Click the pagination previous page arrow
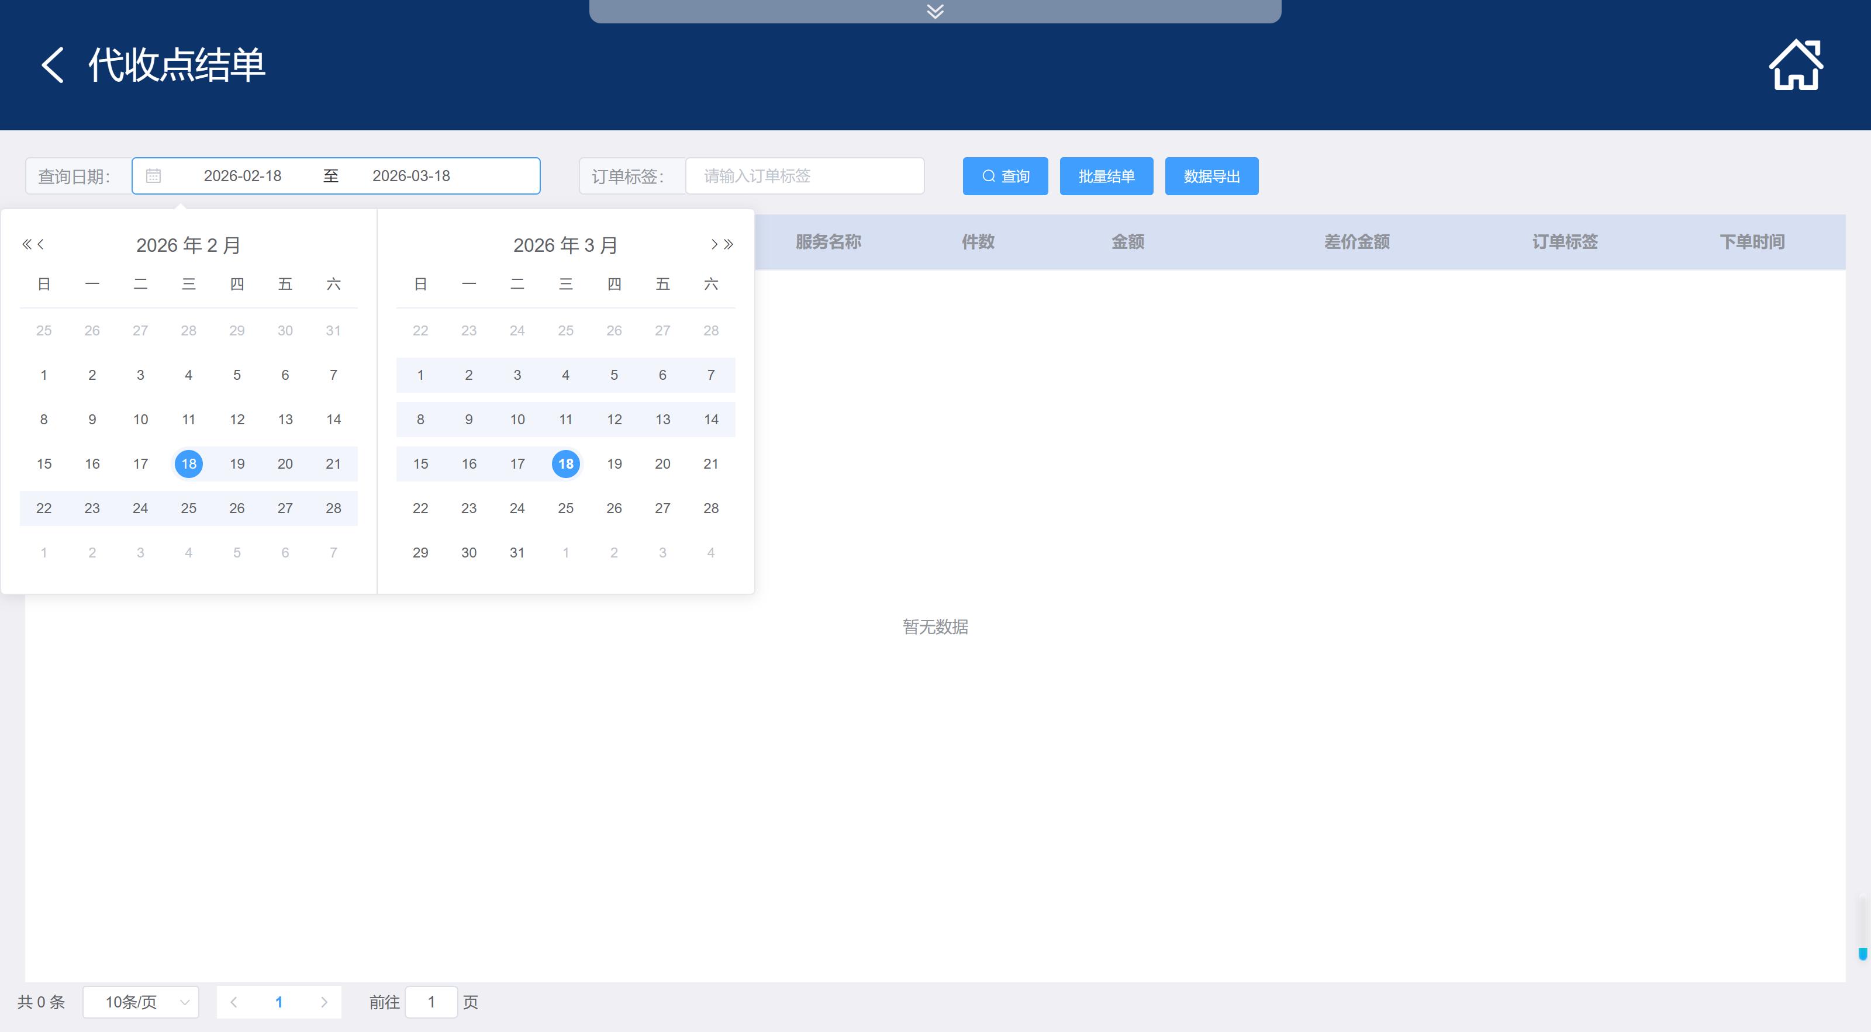 [234, 1002]
